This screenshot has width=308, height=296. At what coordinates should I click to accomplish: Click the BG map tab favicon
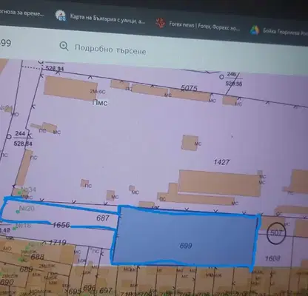(61, 16)
